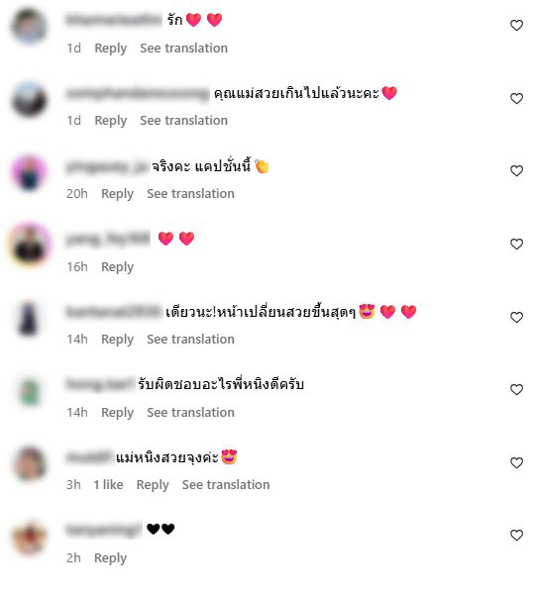
Task: Open blurred username on 'แม่หนิงสวยจุงค่ะ' comment
Action: 90,456
